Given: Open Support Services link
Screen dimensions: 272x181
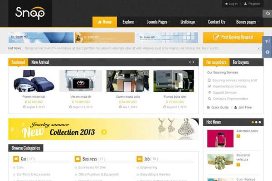Looking at the screenshot, I should [225, 93].
